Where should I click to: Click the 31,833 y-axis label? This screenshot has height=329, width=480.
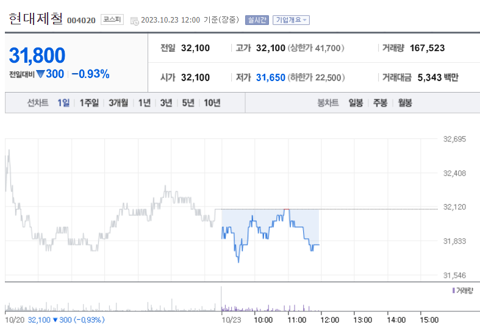454,241
